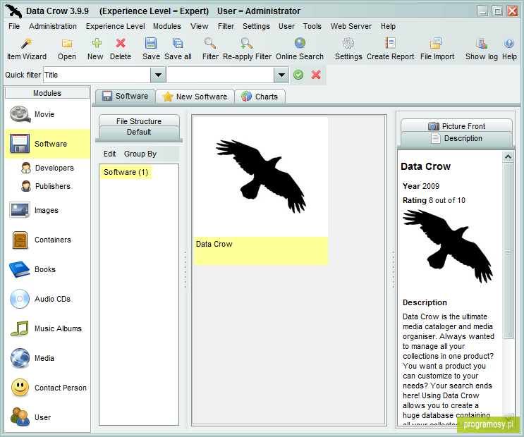The image size is (524, 437).
Task: Open the Web Server menu
Action: pyautogui.click(x=351, y=26)
